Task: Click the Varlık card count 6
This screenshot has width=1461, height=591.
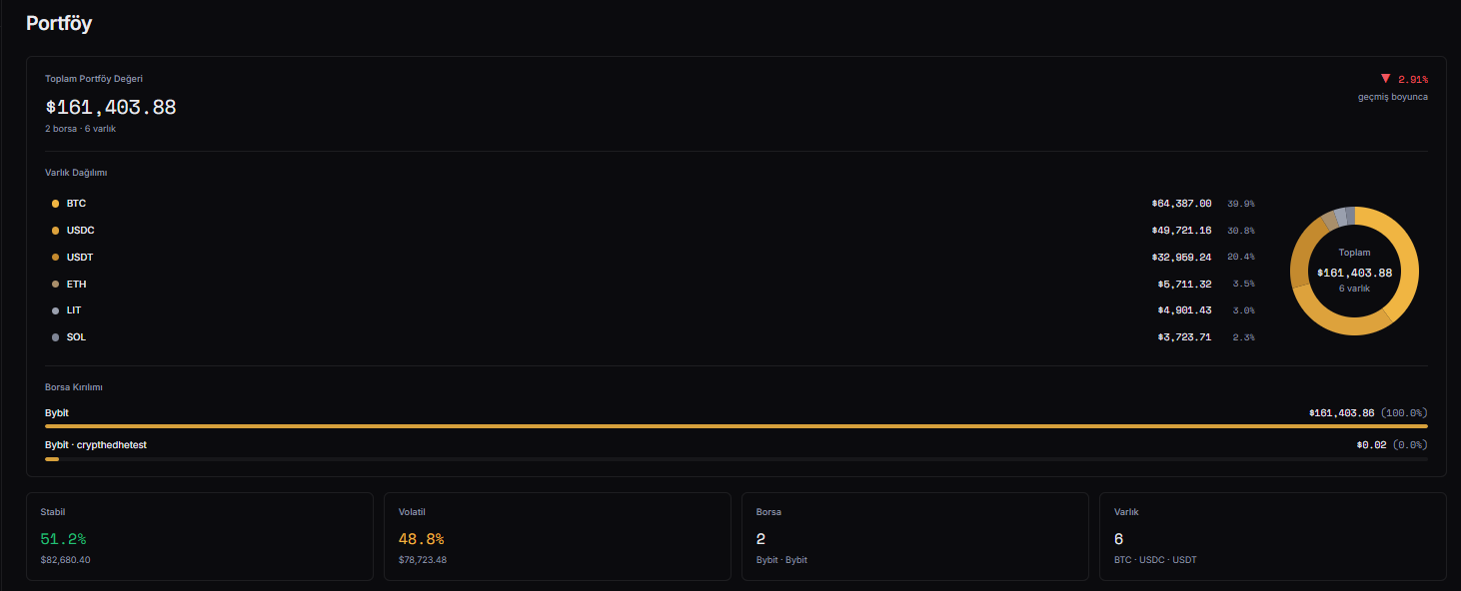Action: (x=1119, y=539)
